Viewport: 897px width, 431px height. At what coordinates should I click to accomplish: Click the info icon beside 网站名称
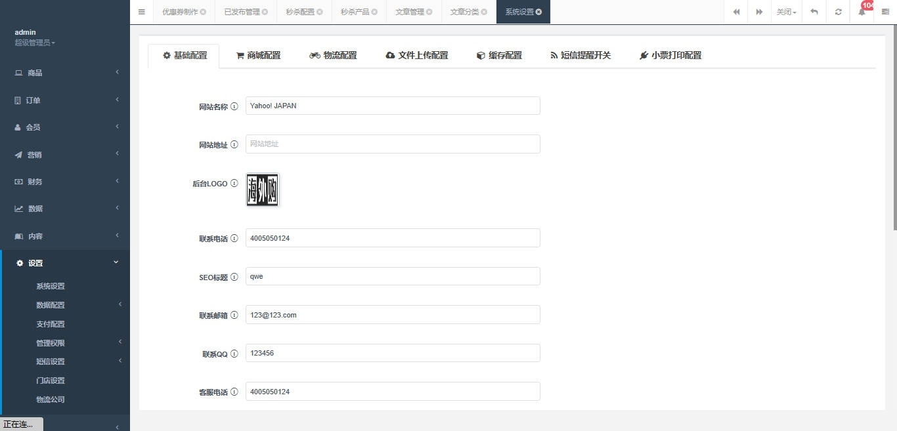234,106
